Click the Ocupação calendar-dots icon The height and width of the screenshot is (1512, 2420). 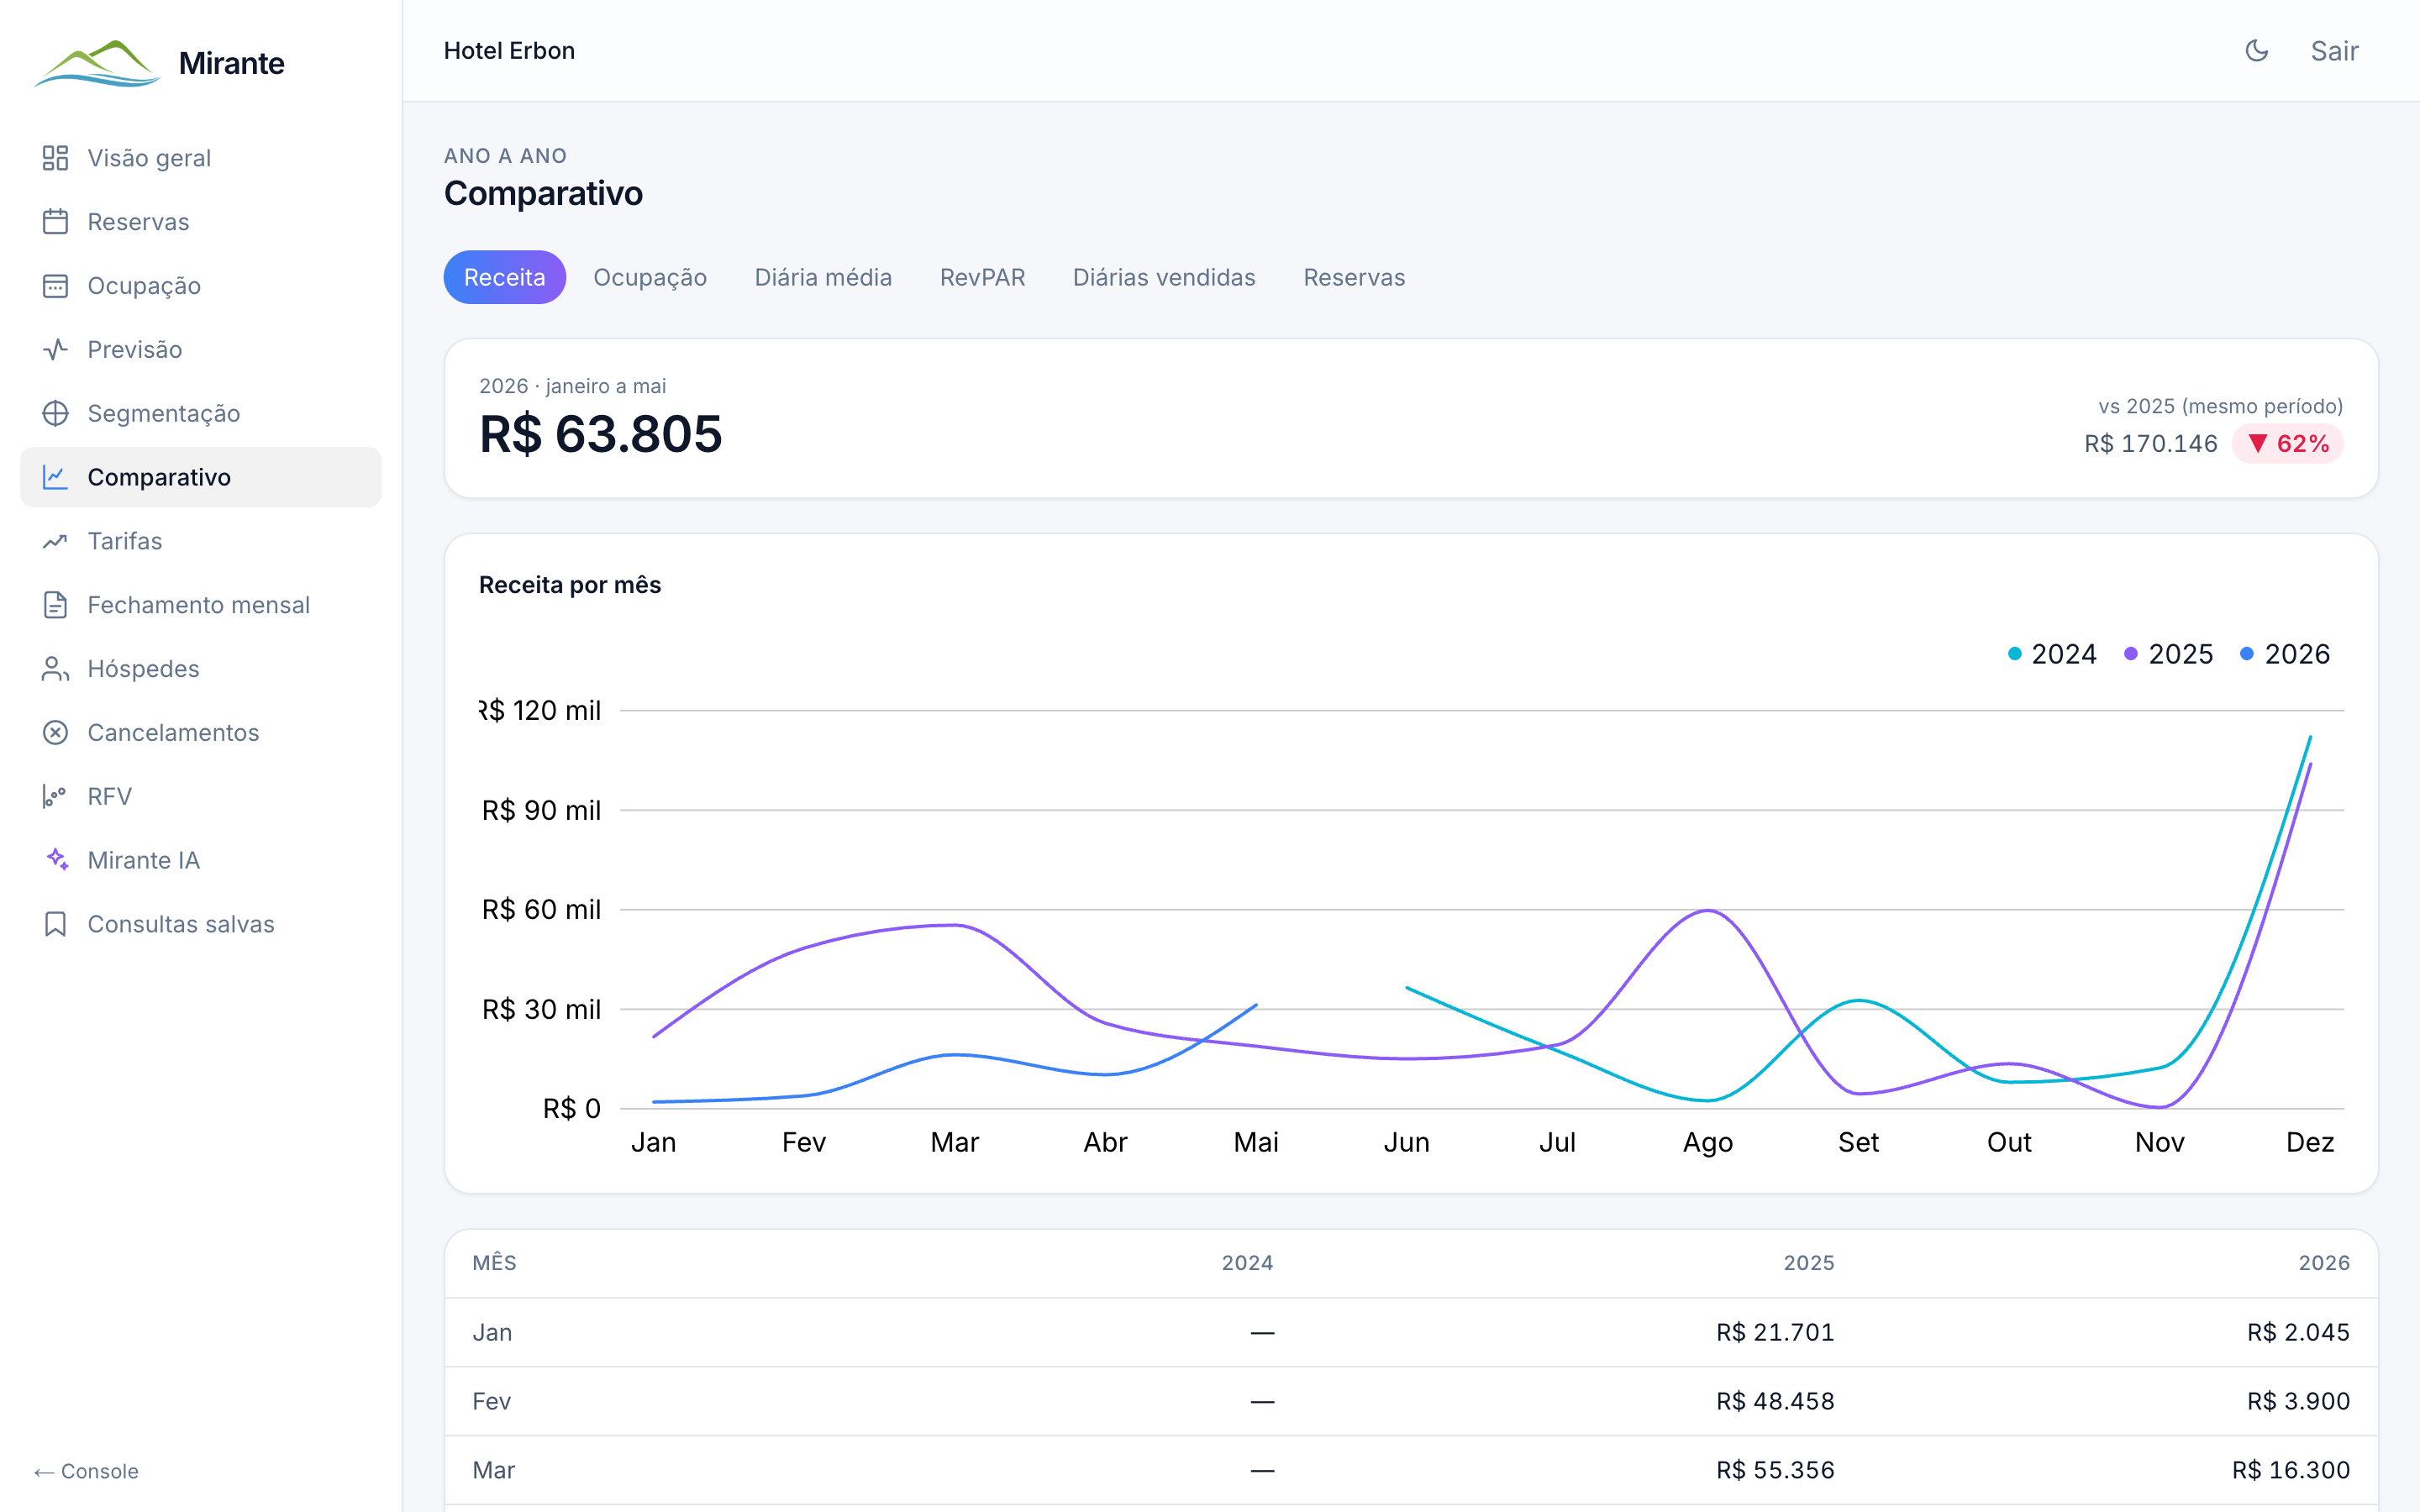(55, 286)
